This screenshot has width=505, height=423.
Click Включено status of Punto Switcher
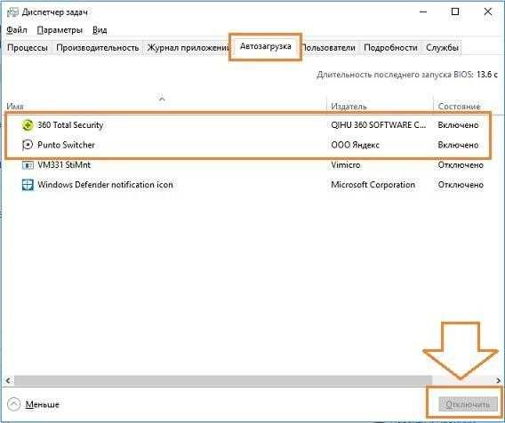click(x=458, y=145)
